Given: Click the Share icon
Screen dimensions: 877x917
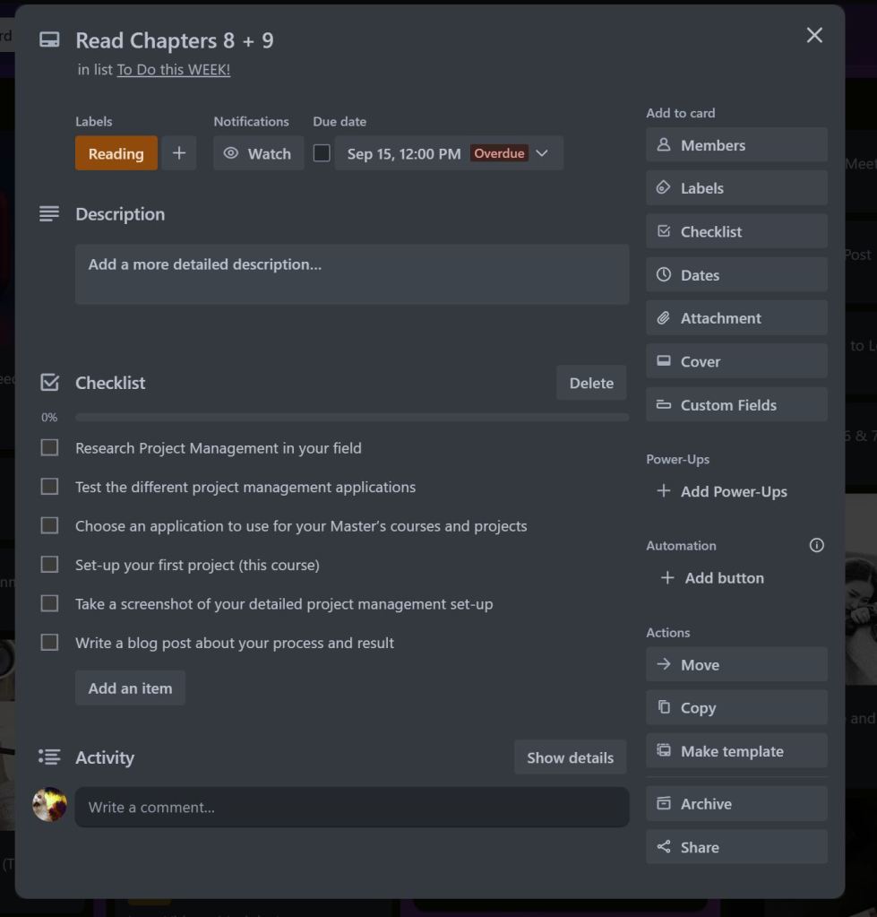Looking at the screenshot, I should [x=664, y=847].
